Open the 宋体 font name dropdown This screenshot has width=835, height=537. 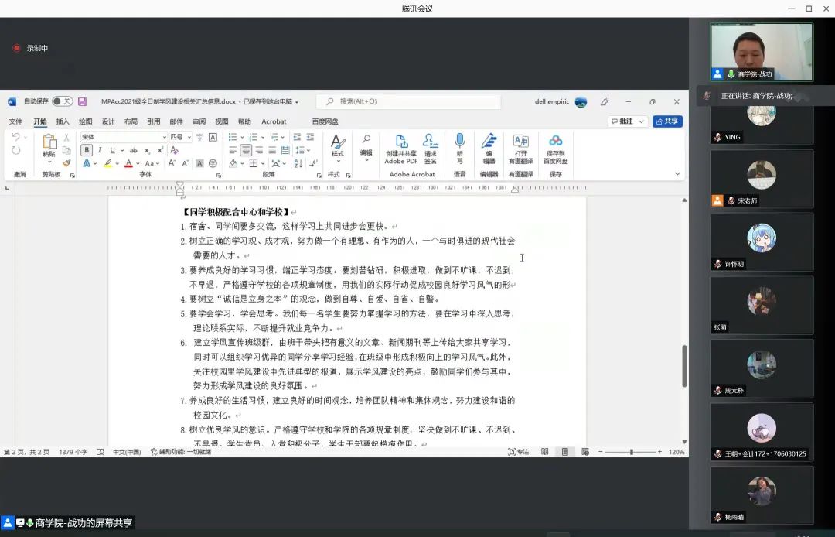pos(164,137)
